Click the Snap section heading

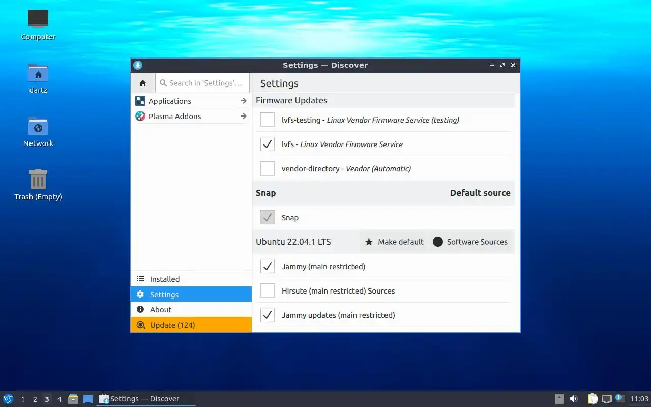(x=265, y=193)
